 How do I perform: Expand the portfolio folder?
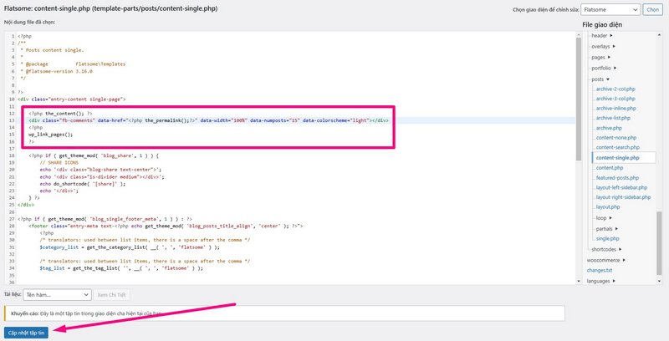(604, 68)
